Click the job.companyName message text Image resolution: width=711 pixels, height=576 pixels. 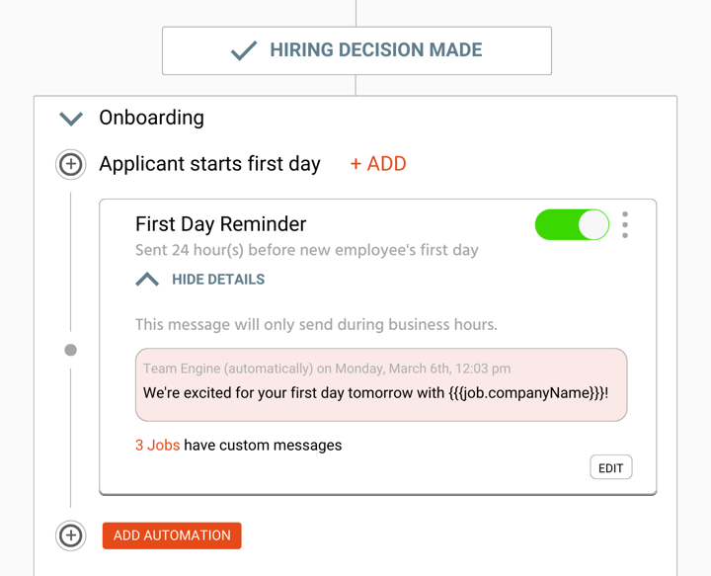coord(375,393)
